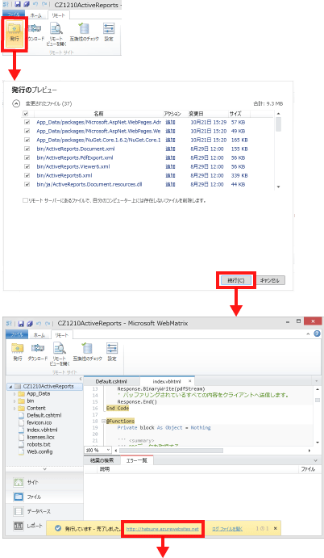The width and height of the screenshot is (324, 558).
Task: Click Redo arrow in full WebMatrix title bar
Action: tap(48, 324)
